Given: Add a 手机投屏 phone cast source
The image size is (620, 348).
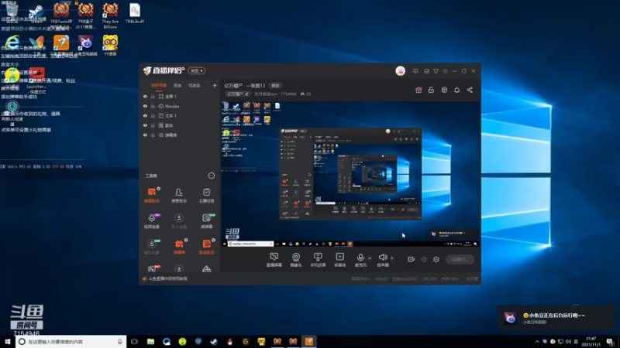Looking at the screenshot, I should (318, 260).
